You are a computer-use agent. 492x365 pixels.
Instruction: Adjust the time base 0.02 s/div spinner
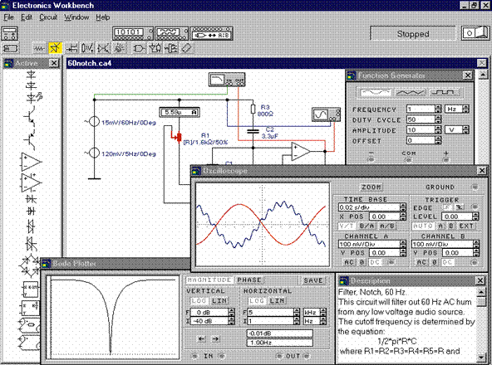click(x=403, y=207)
